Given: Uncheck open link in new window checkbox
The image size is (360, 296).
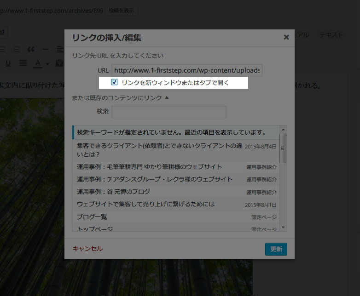Looking at the screenshot, I should pos(114,82).
